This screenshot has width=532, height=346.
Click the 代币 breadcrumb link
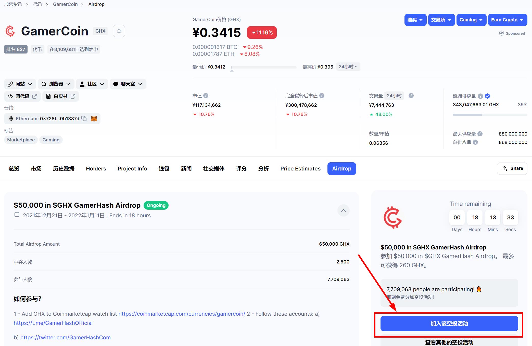tap(37, 4)
